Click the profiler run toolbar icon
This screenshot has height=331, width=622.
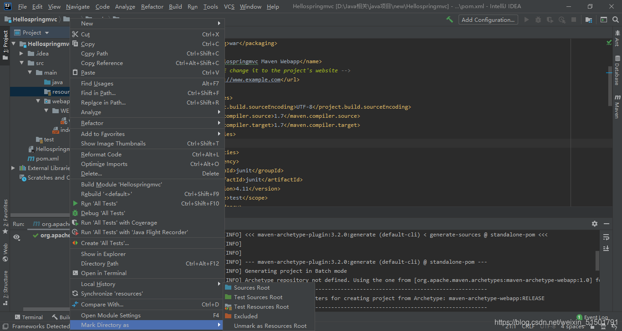(x=562, y=20)
